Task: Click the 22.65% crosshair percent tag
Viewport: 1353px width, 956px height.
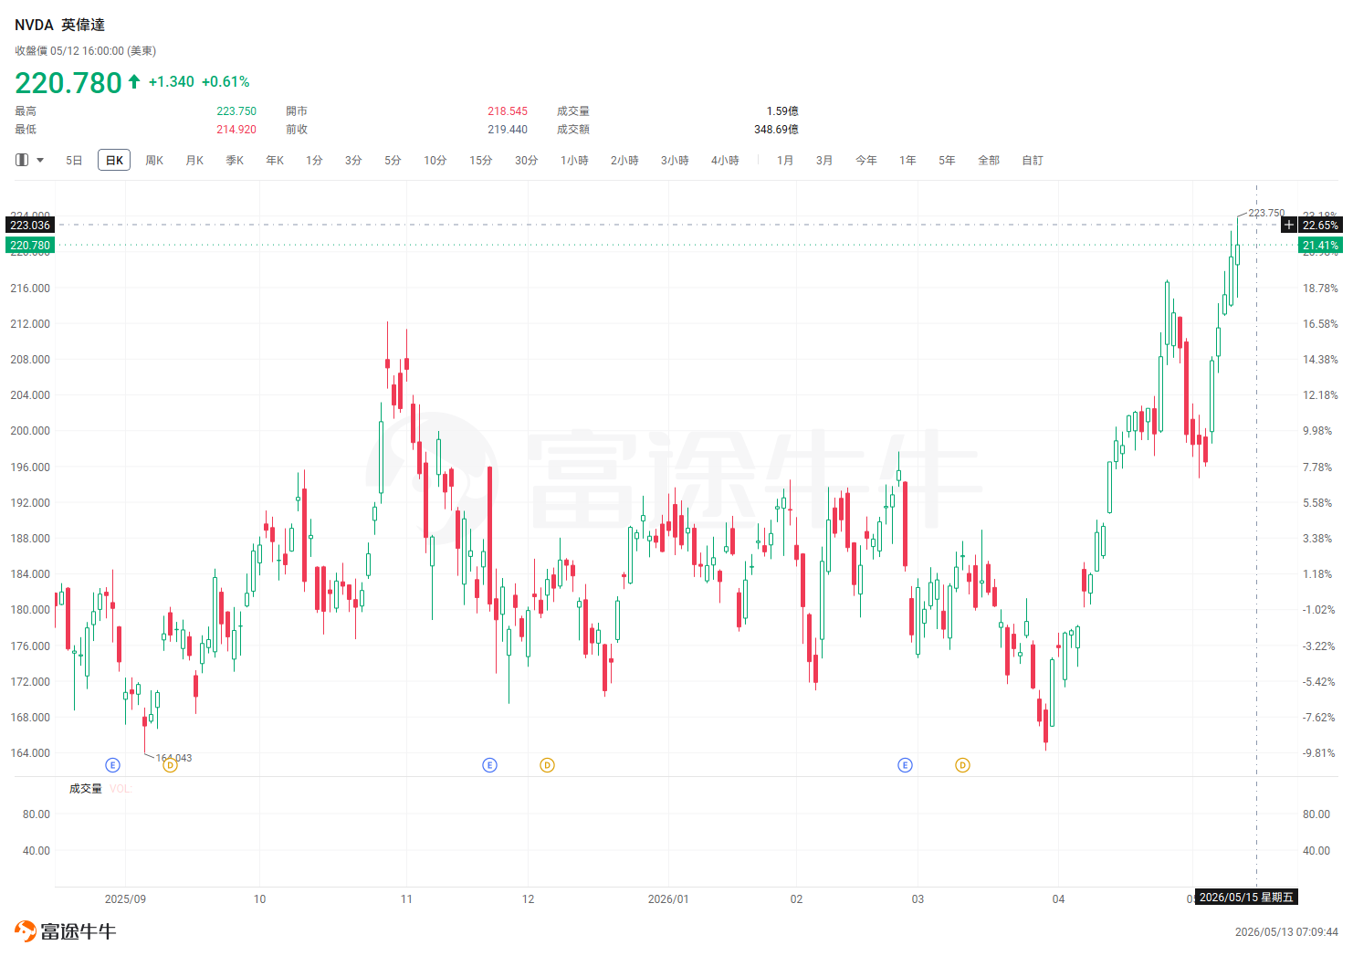Action: click(x=1320, y=225)
